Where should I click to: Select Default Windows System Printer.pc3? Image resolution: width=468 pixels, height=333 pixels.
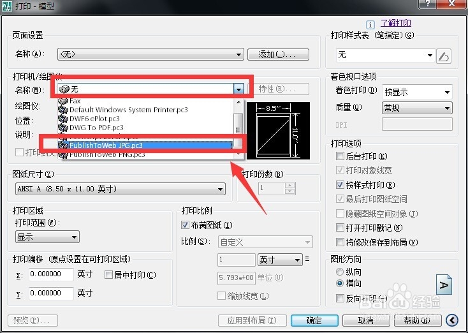point(145,110)
